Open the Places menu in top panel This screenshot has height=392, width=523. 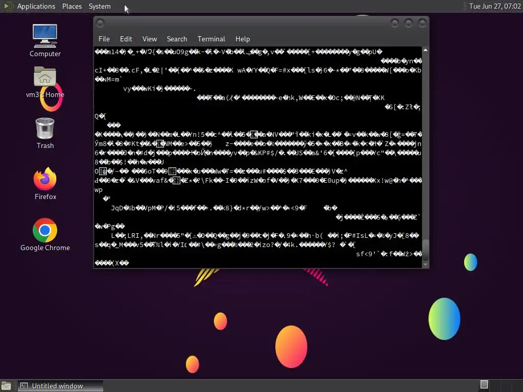coord(72,6)
